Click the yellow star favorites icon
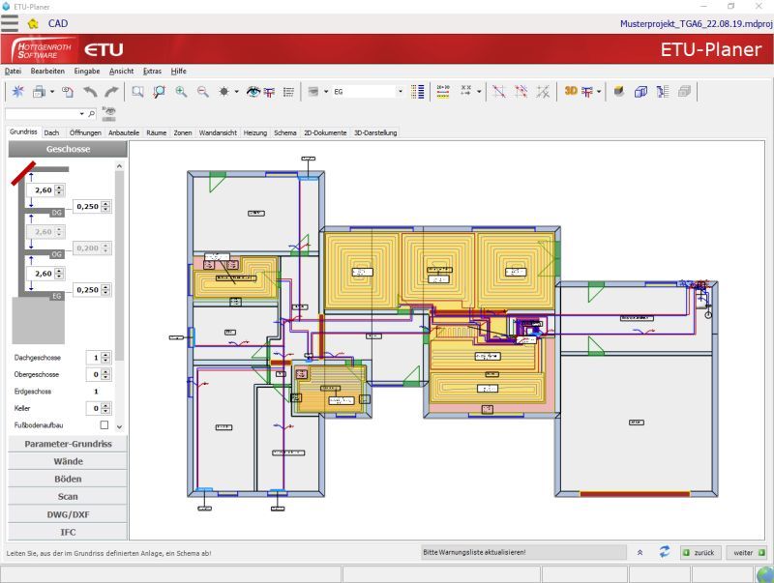This screenshot has height=583, width=774. [33, 22]
